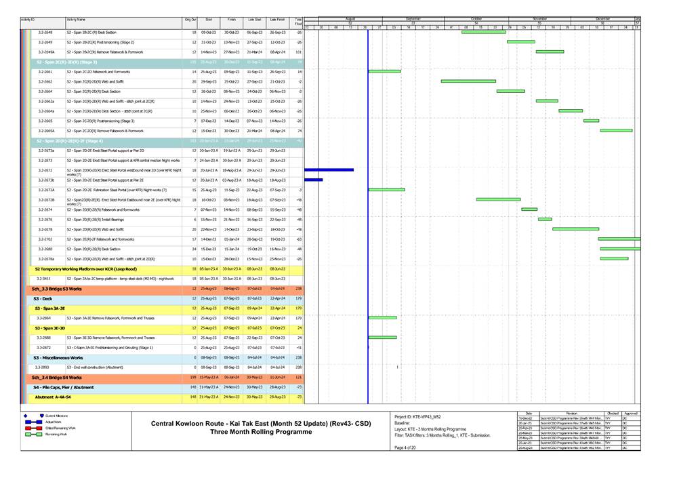Click the blue data date line in Gantt

(x=368, y=203)
